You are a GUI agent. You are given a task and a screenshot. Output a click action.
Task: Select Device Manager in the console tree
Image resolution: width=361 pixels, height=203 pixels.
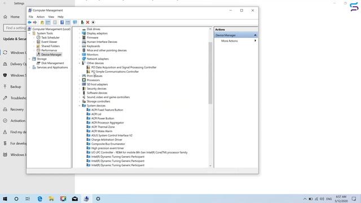pyautogui.click(x=51, y=55)
